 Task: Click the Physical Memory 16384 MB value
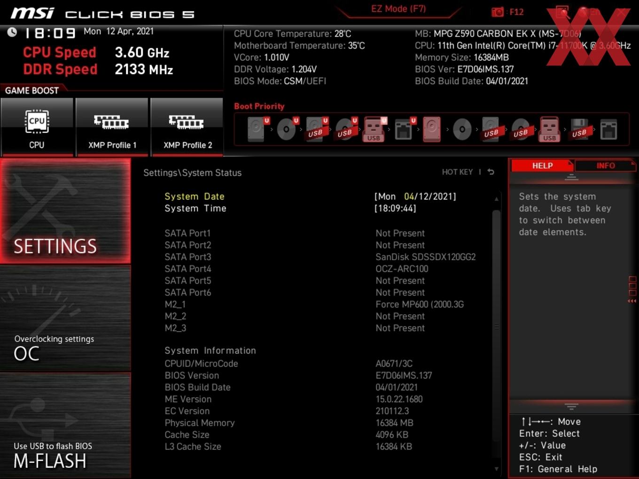click(394, 423)
